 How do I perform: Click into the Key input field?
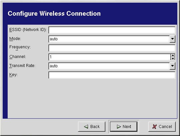pyautogui.click(x=112, y=75)
